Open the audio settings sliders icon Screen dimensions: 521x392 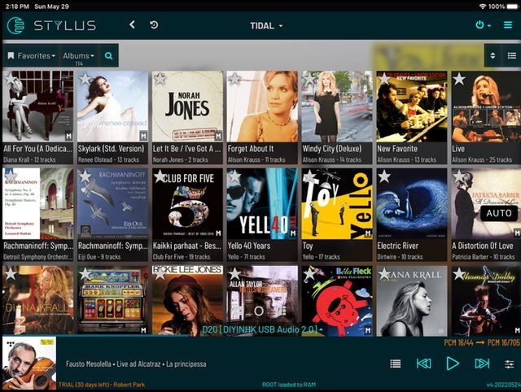pos(510,364)
